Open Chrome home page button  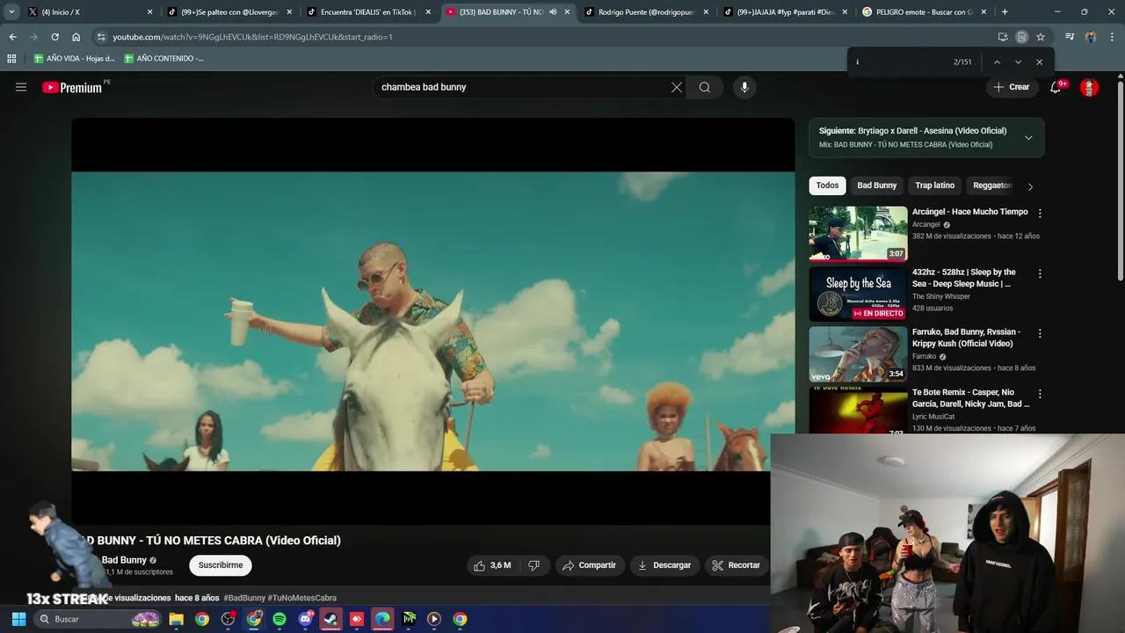pos(76,37)
